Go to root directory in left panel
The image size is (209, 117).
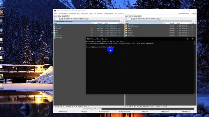(121, 19)
